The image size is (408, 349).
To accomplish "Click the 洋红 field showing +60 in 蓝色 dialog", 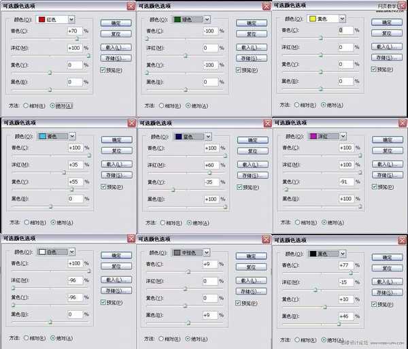I will [211, 165].
